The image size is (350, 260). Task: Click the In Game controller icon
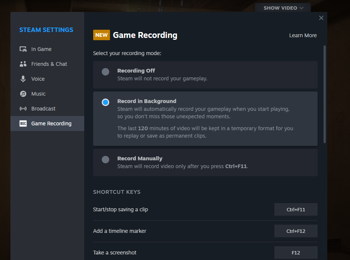[x=23, y=49]
